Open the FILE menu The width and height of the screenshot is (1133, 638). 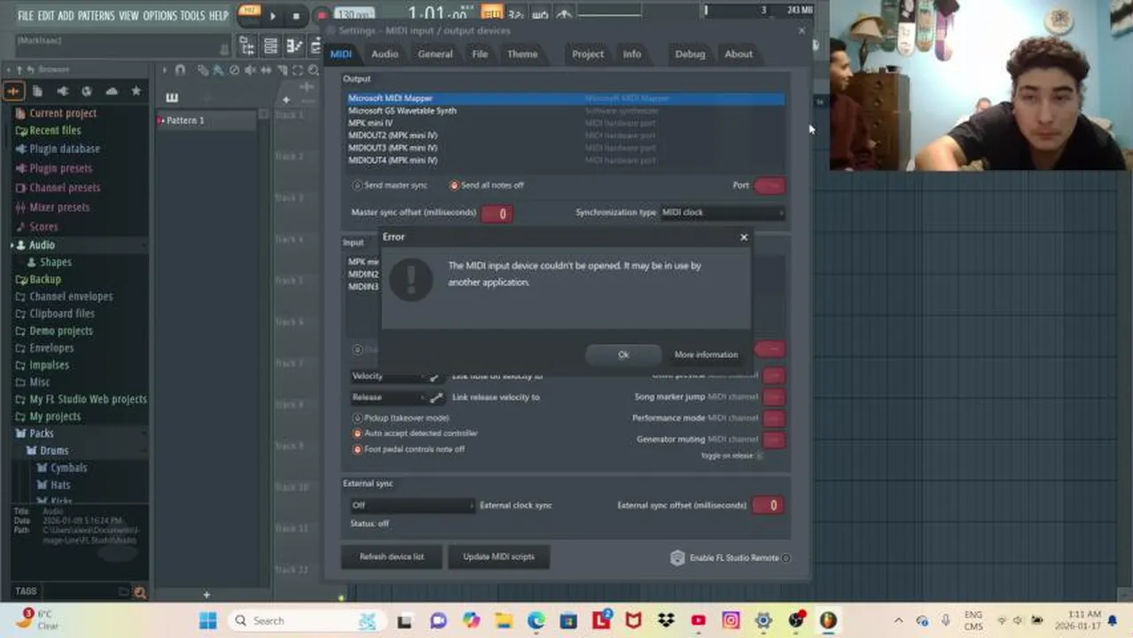point(26,15)
